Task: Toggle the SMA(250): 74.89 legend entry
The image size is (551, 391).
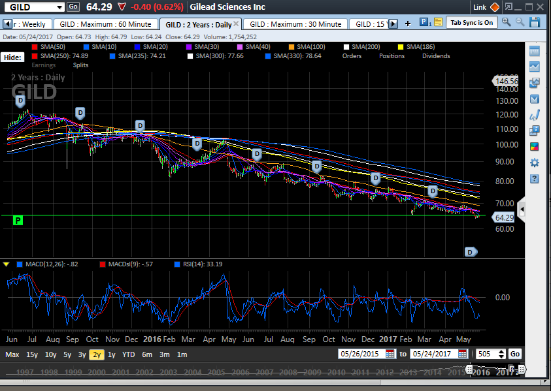Action: [59, 55]
